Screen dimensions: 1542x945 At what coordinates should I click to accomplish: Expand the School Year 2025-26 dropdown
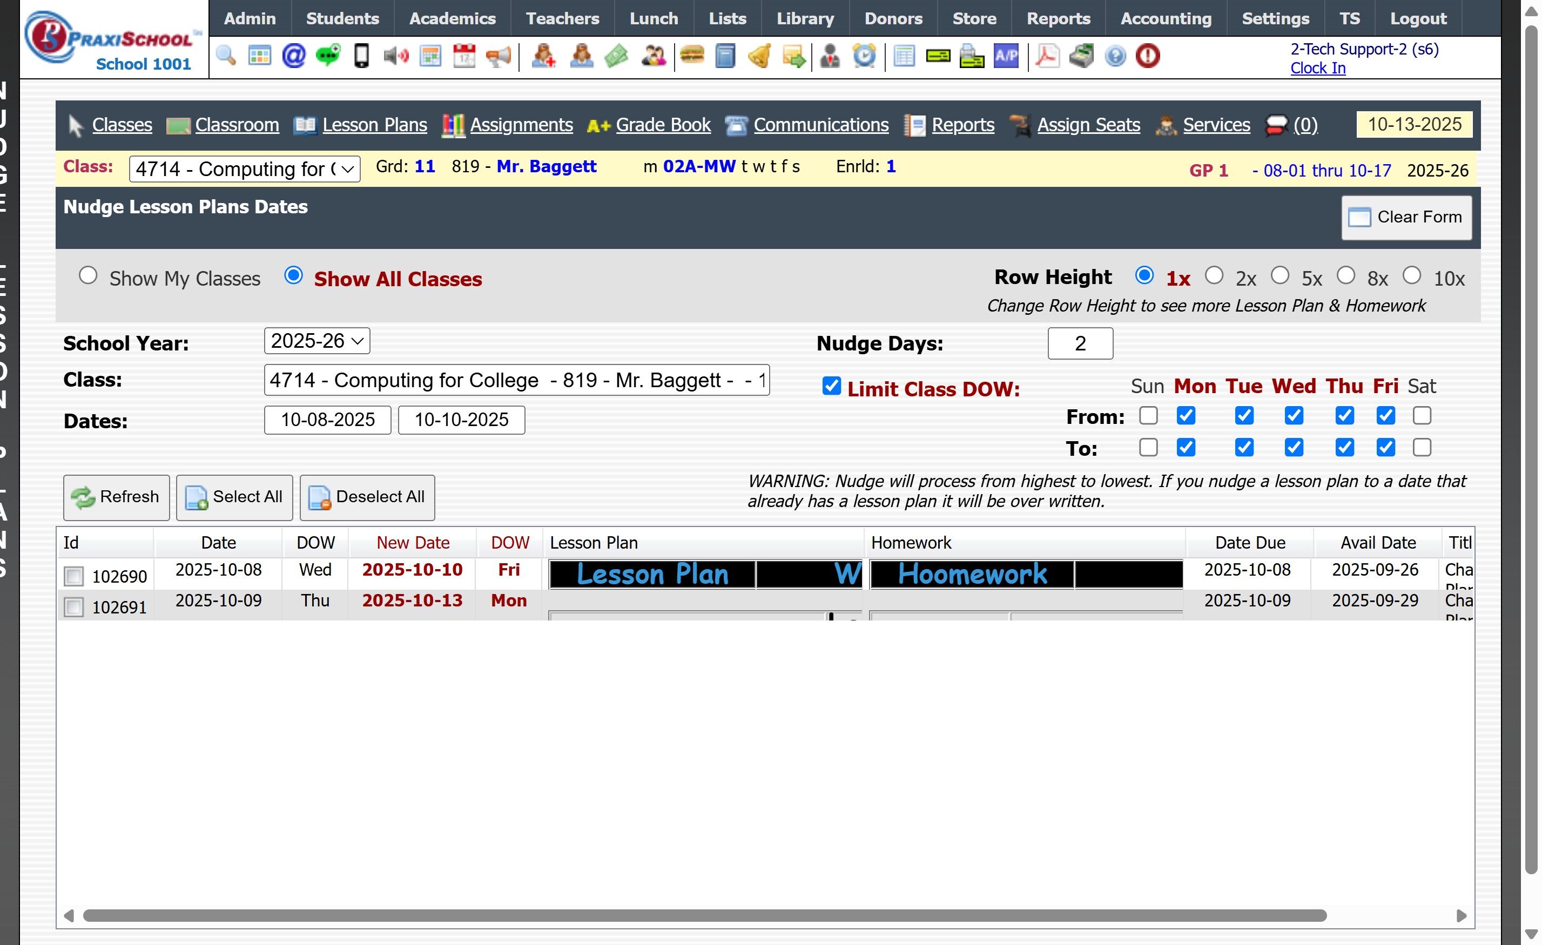point(317,341)
